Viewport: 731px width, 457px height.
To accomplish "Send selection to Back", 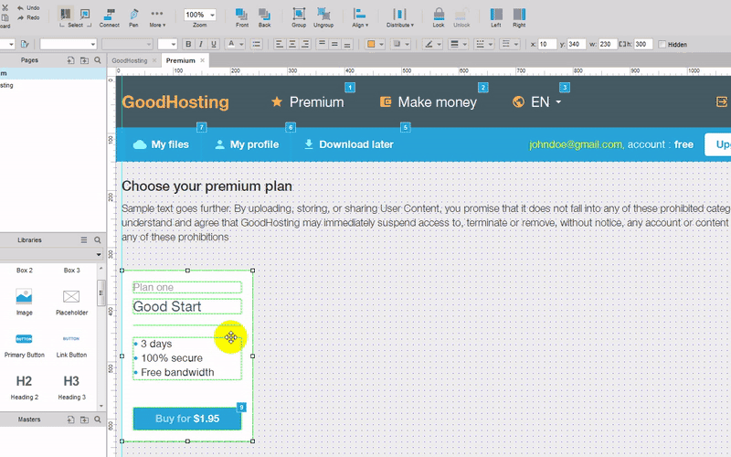I will pos(264,15).
